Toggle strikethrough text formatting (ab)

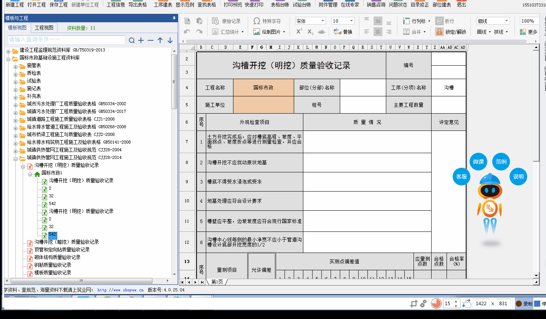[x=322, y=32]
